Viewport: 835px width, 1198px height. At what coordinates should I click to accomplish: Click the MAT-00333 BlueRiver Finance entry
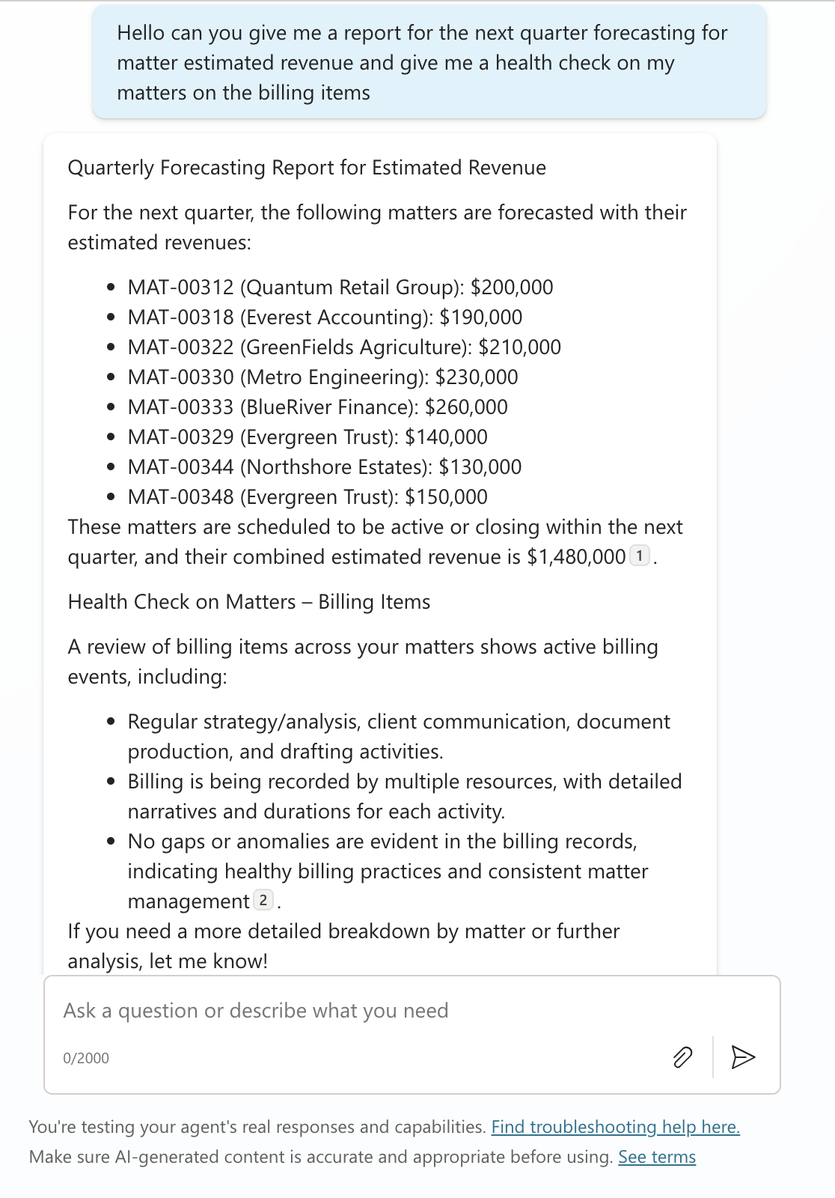(317, 407)
